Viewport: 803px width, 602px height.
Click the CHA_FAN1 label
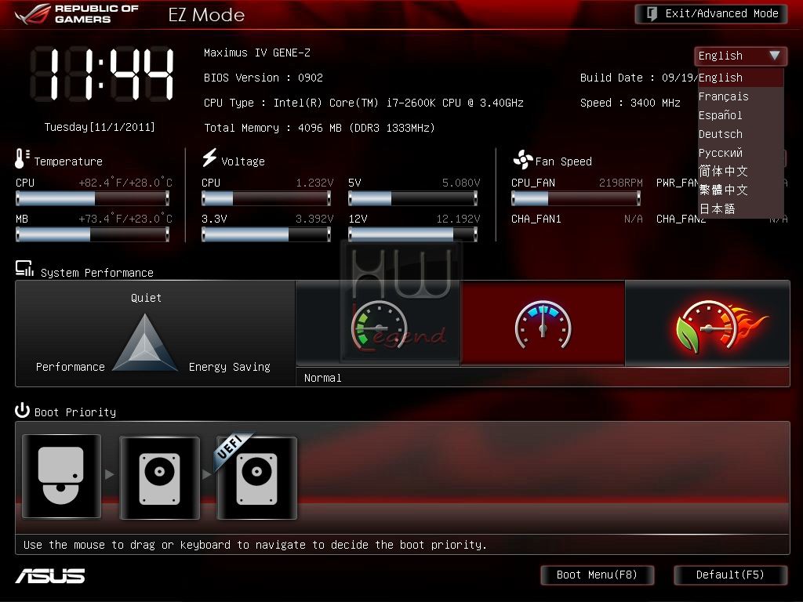click(x=536, y=219)
